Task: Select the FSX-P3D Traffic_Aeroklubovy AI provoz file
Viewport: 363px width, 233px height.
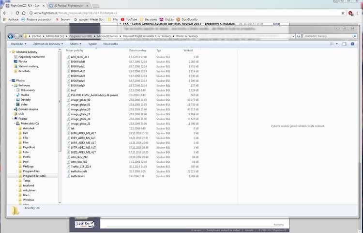Action: (x=92, y=95)
